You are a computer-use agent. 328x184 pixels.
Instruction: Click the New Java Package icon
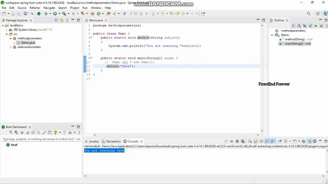click(92, 14)
